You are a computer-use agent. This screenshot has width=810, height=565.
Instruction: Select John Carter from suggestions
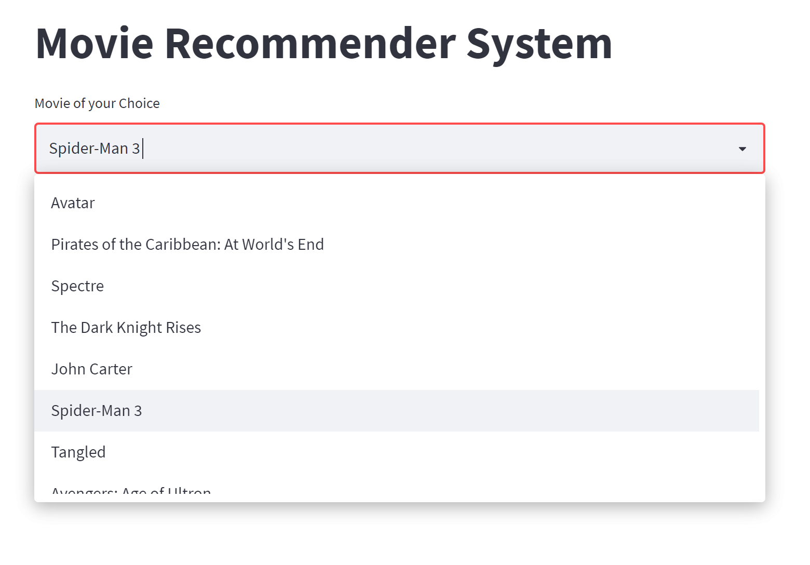[92, 369]
